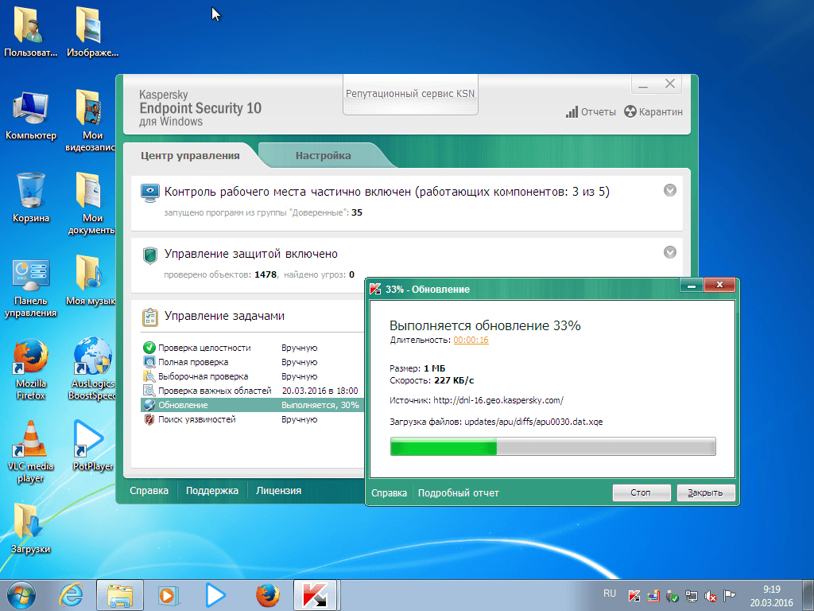Click the workplace control monitor icon

point(150,193)
